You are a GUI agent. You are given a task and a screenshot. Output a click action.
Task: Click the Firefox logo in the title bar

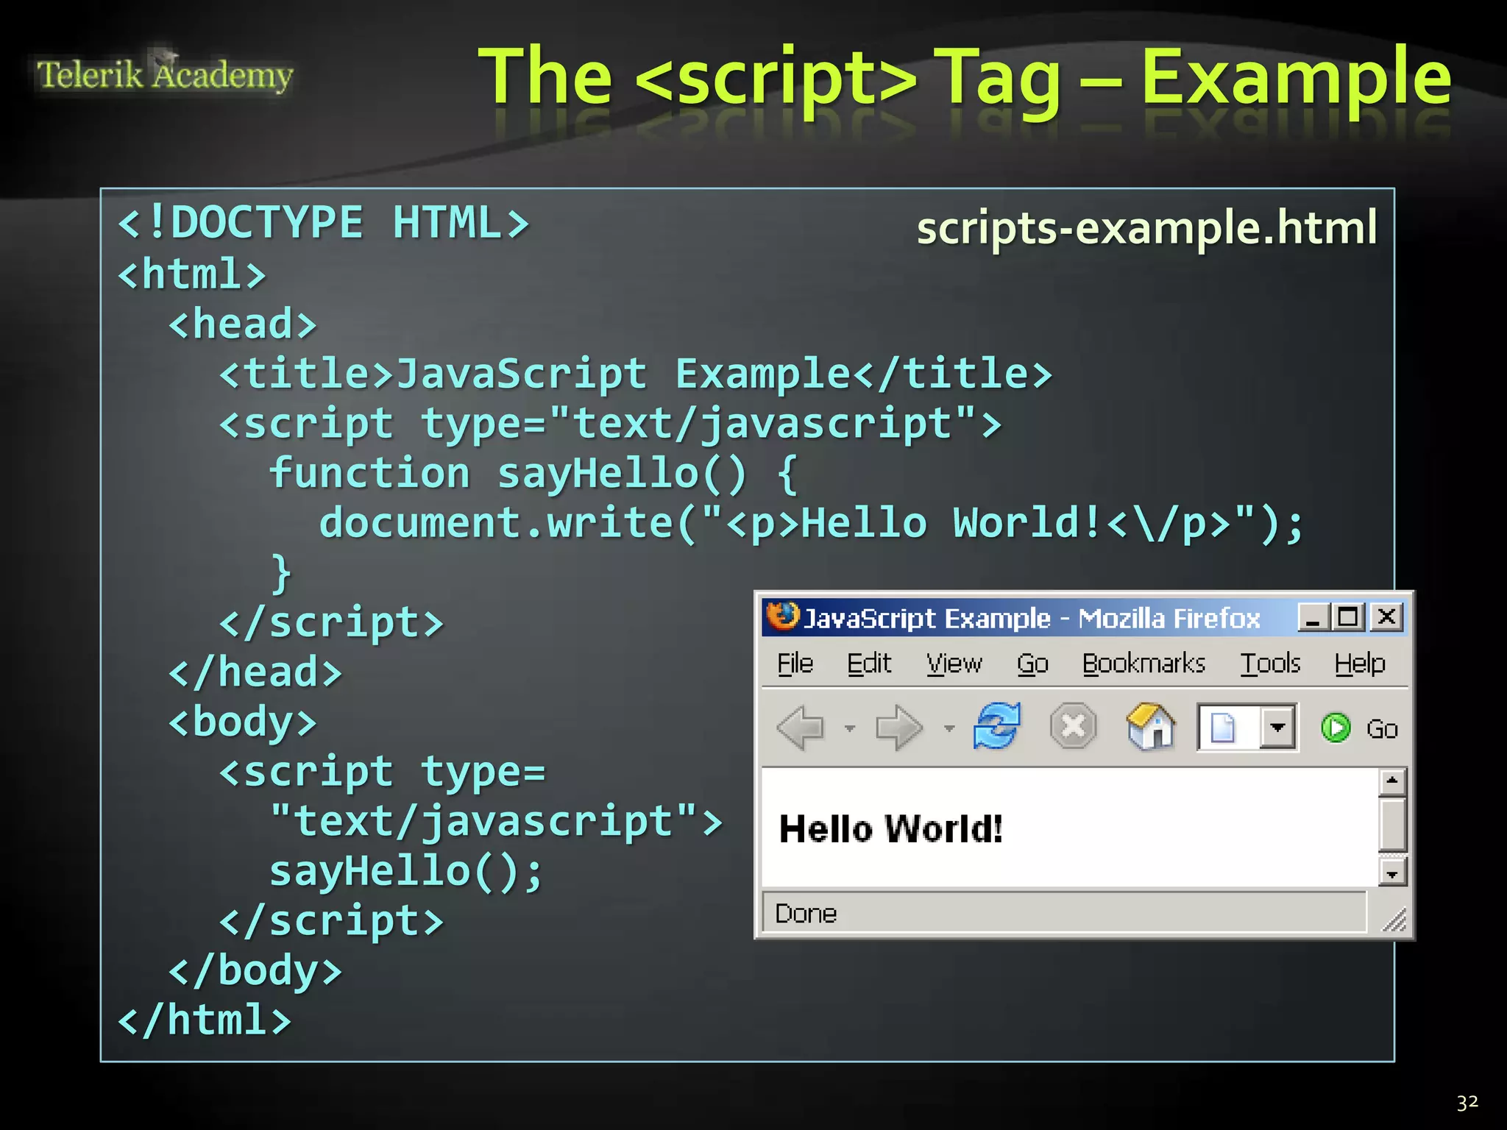(x=782, y=616)
